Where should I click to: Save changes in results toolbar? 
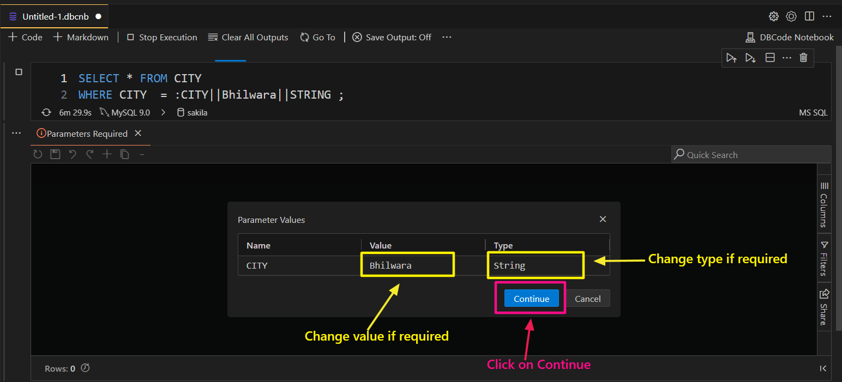tap(55, 154)
